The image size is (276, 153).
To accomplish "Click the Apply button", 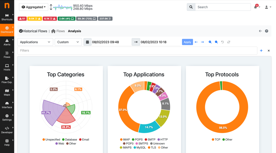I will coord(187,42).
